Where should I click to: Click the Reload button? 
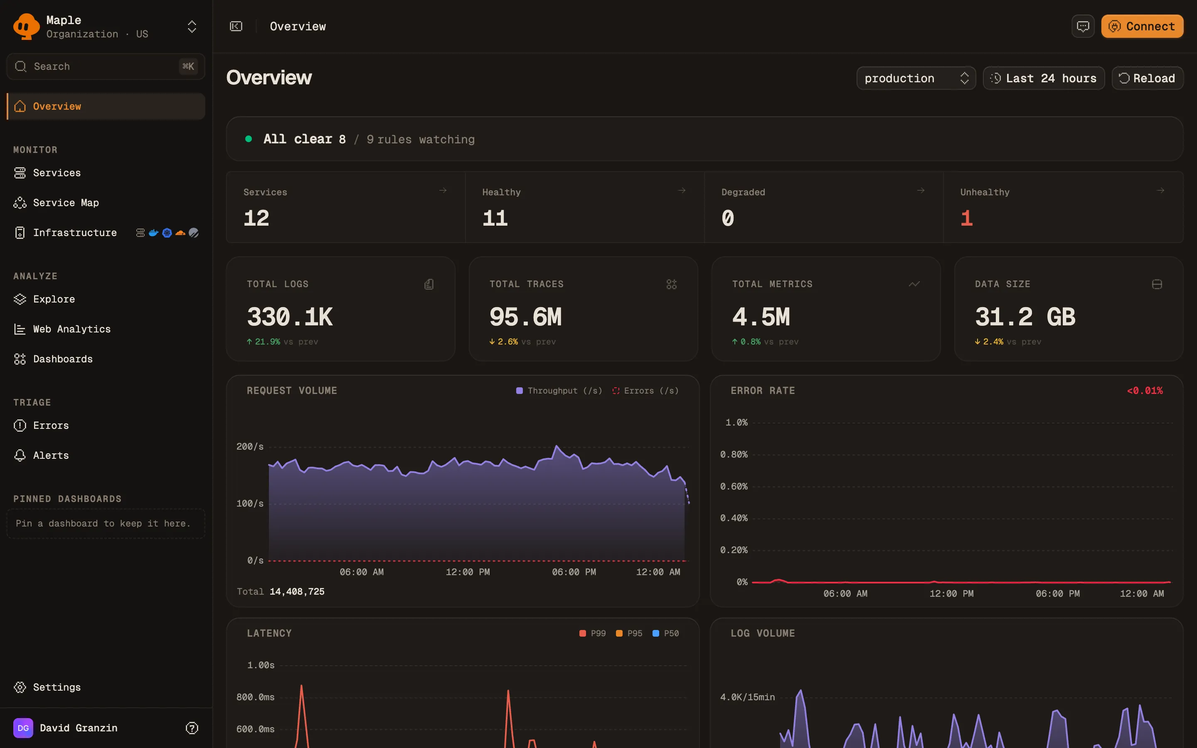[1148, 78]
